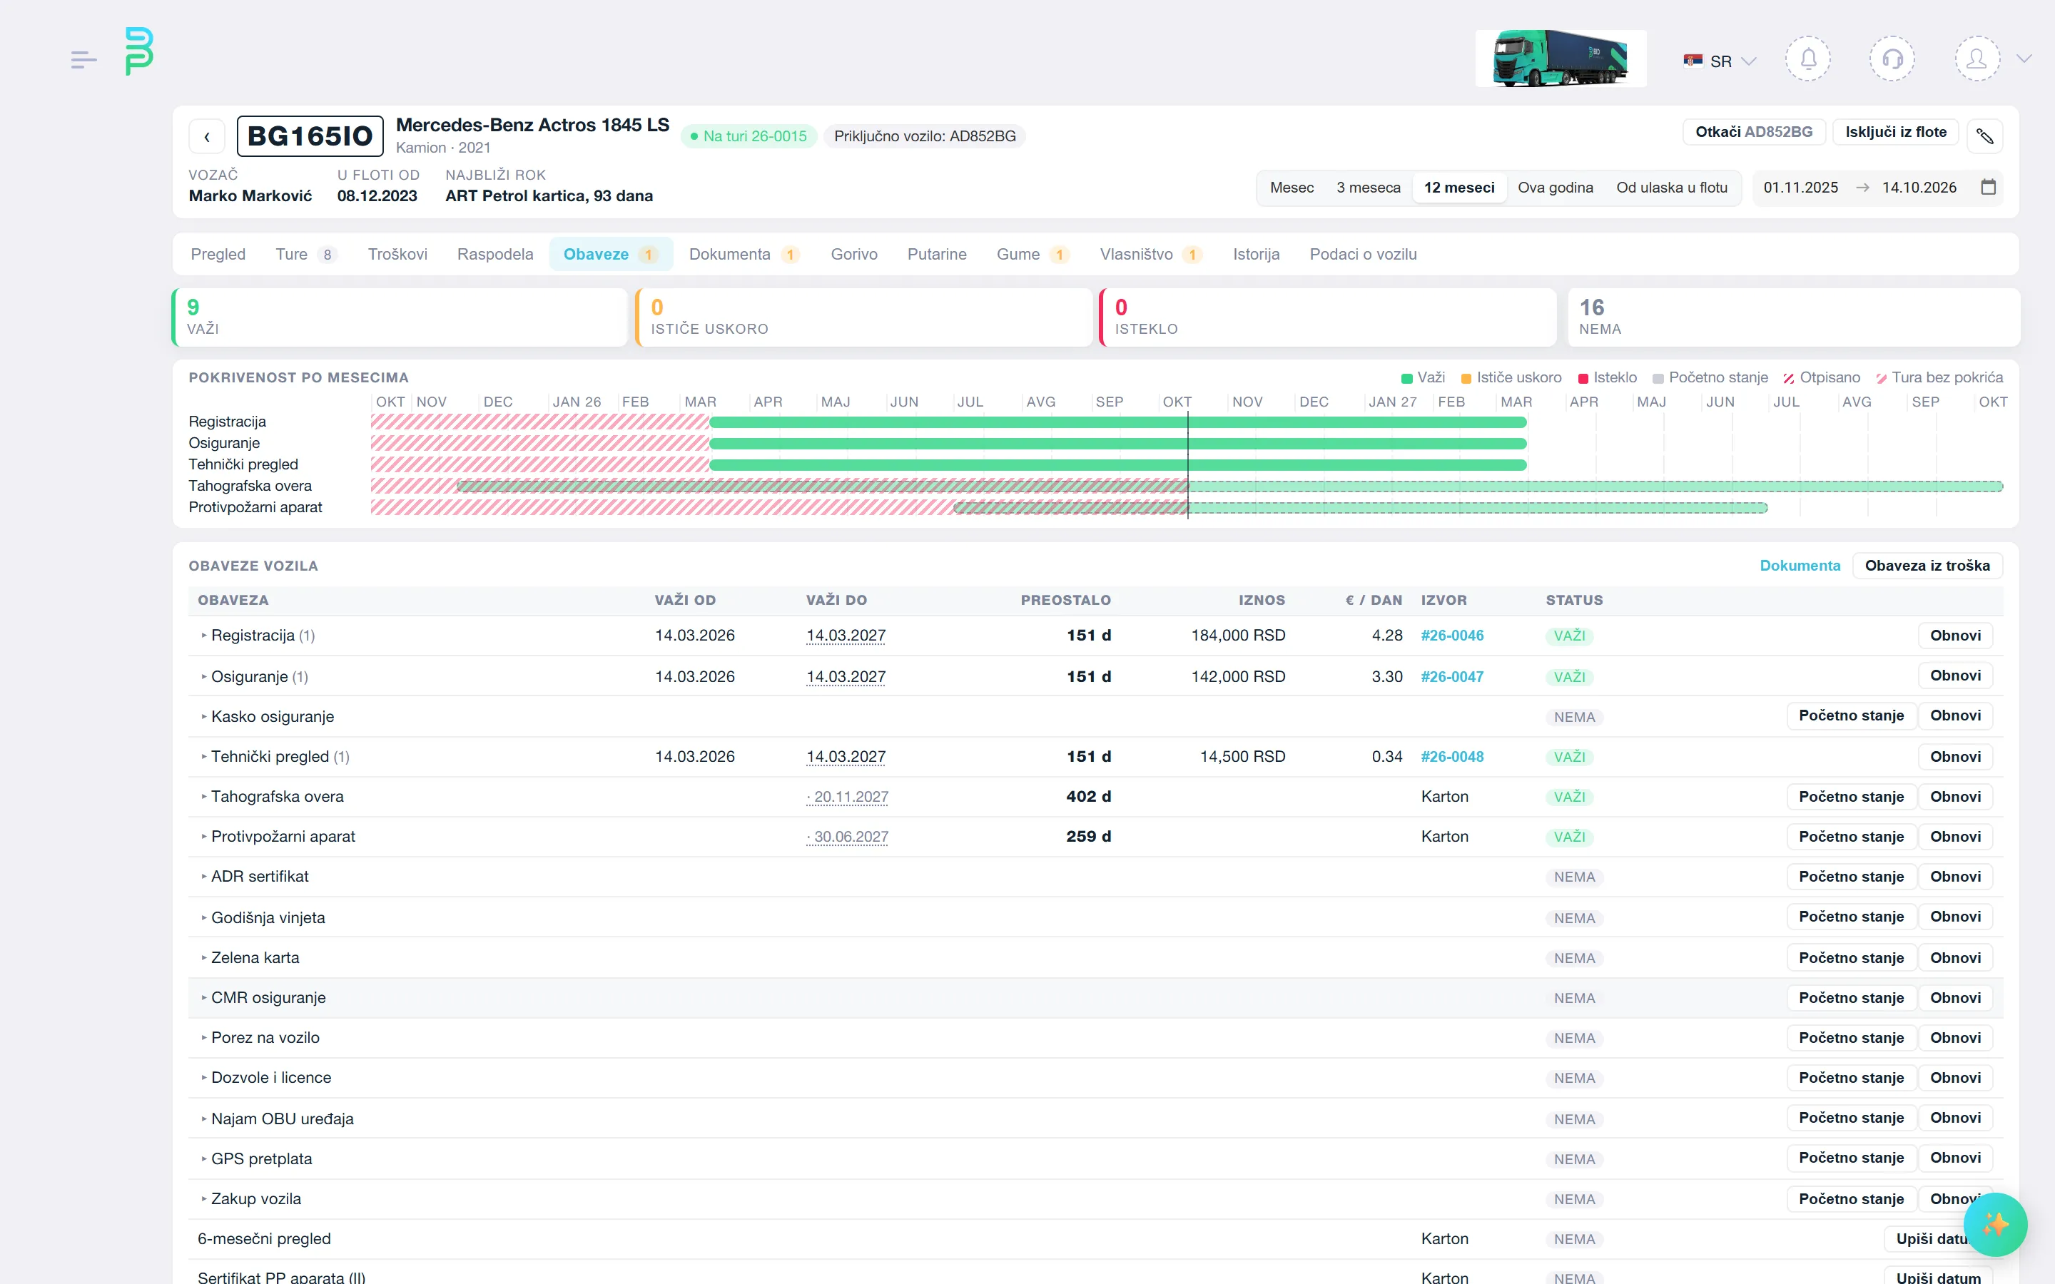The width and height of the screenshot is (2055, 1284).
Task: Open the headset support icon
Action: (1892, 58)
